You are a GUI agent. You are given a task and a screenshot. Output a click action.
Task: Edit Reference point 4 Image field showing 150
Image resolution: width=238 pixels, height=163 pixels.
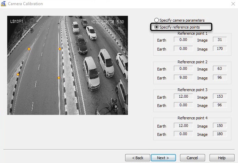(220, 126)
